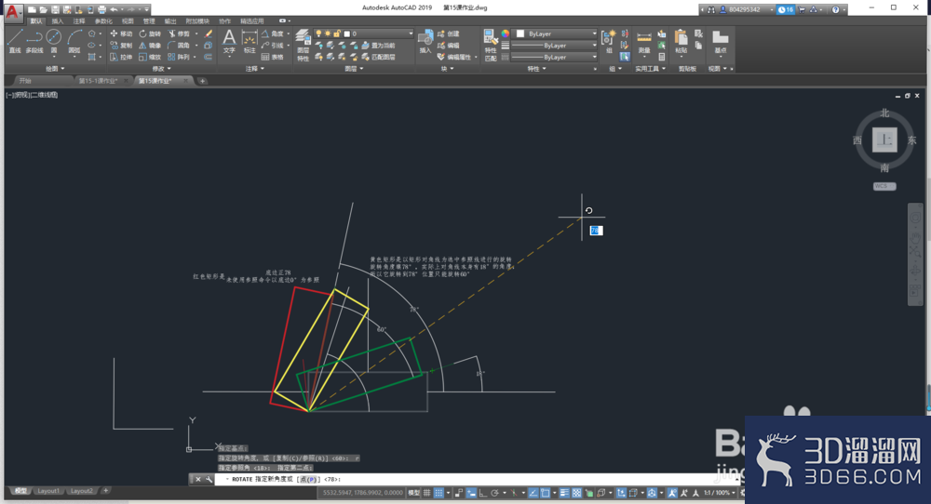Click the Match Properties (特性匹配) icon
This screenshot has height=504, width=931.
491,45
